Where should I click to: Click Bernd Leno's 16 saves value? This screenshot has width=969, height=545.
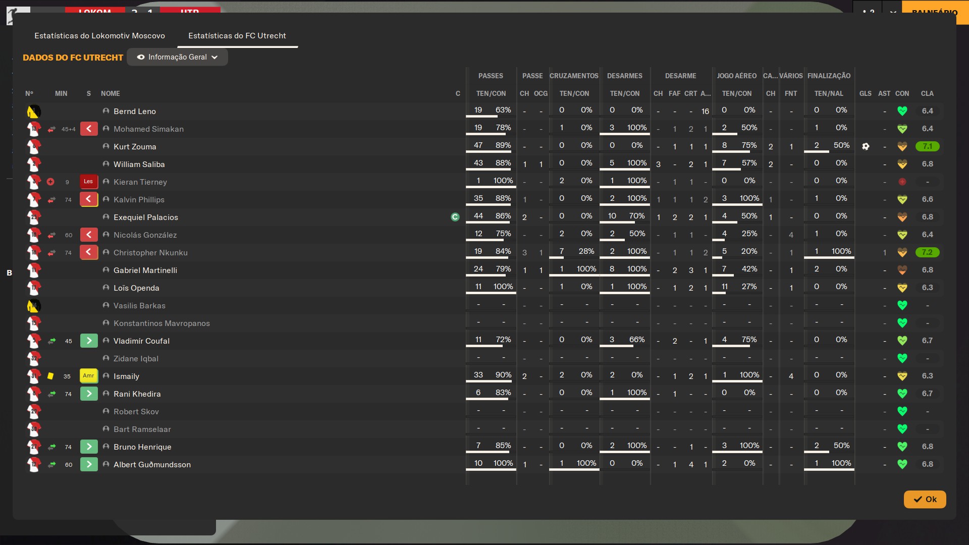[x=705, y=111]
